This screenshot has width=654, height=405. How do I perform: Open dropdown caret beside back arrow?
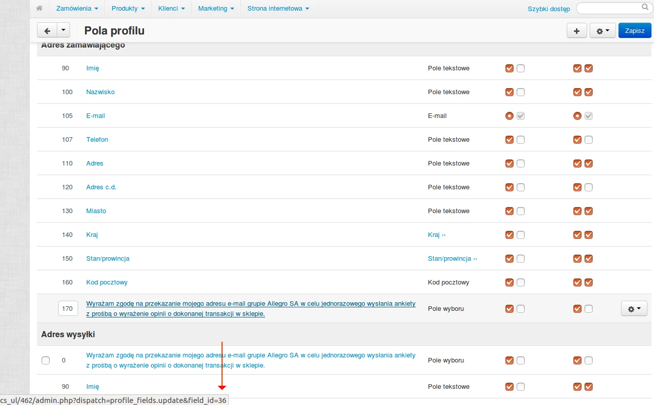click(x=63, y=30)
